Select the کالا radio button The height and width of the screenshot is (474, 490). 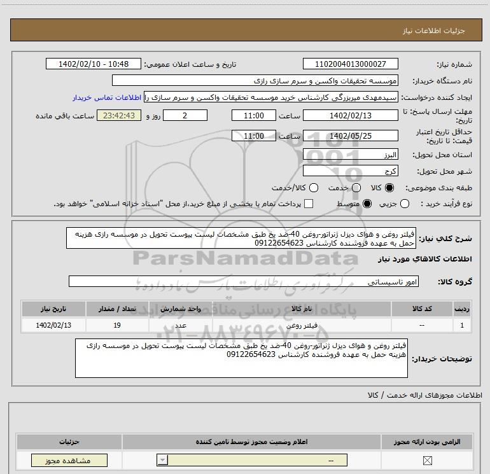tap(389, 188)
